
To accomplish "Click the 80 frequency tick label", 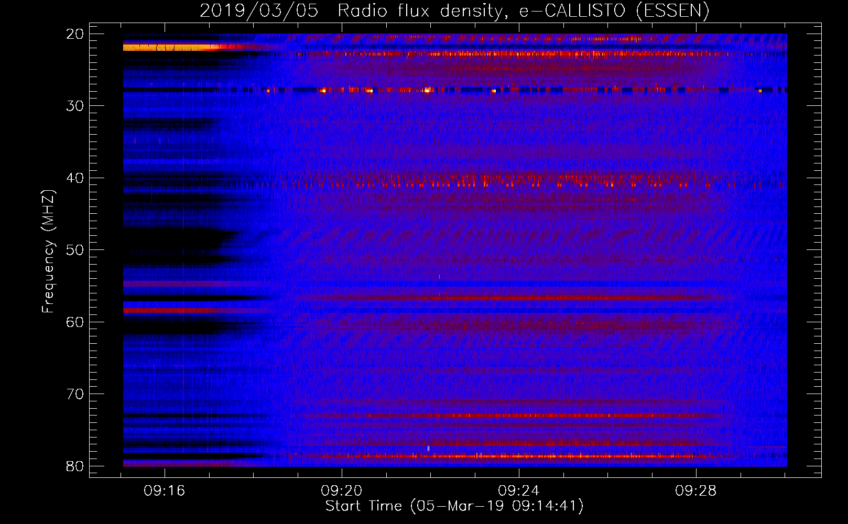I will [x=75, y=466].
